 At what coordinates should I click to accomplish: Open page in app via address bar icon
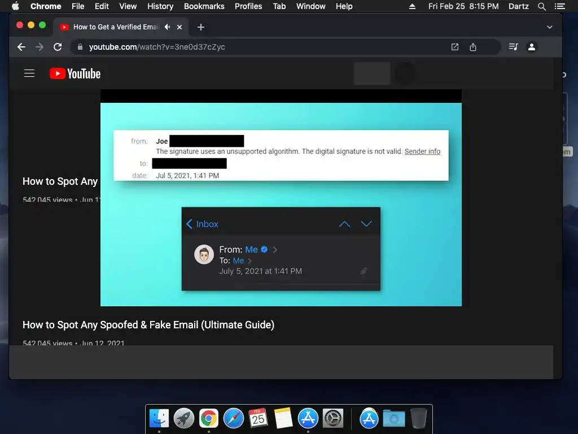click(x=455, y=47)
